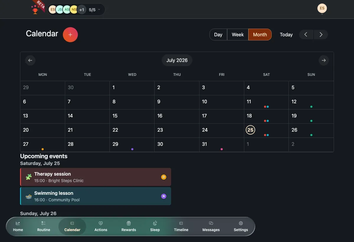354x242 pixels.
Task: Select July 27 with orange dot
Action: point(43,145)
